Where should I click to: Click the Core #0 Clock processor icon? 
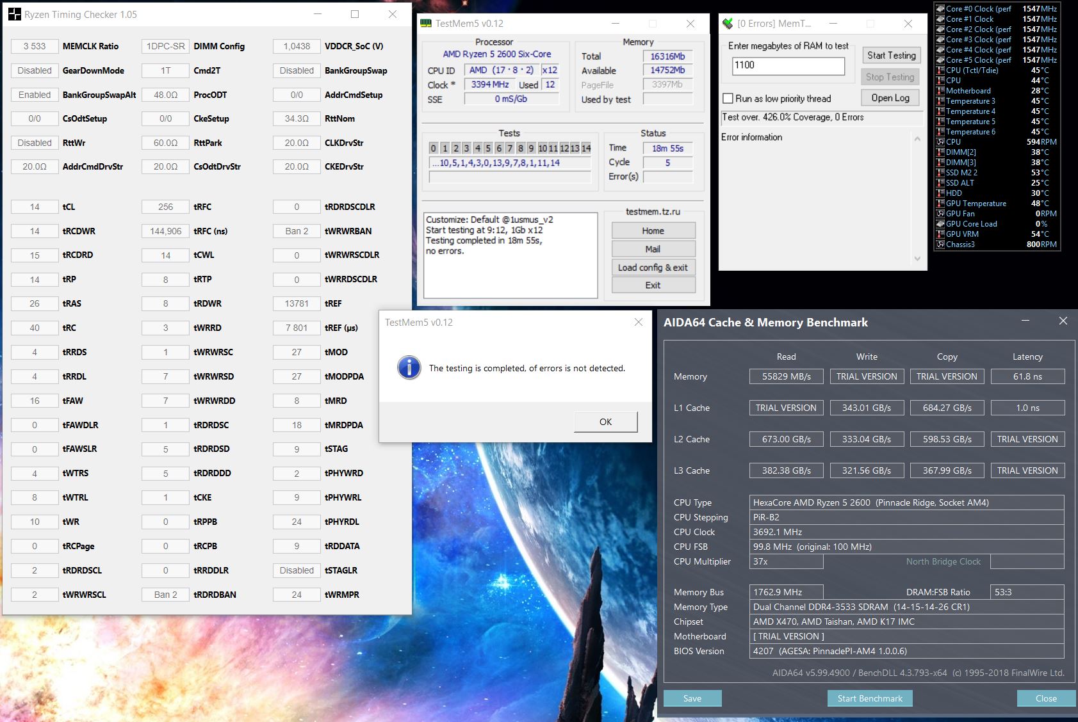939,8
